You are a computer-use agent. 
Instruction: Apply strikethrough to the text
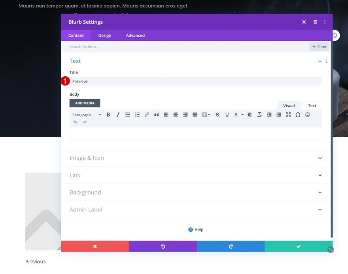(217, 114)
